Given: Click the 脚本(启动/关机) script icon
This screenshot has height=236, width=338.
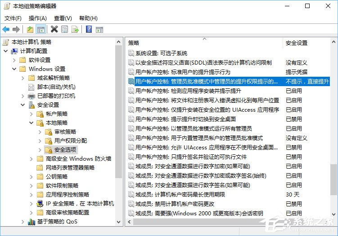Looking at the screenshot, I should click(x=32, y=87).
